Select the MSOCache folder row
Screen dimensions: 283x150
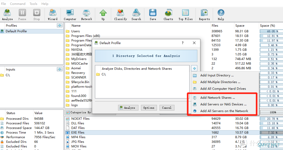pos(79,64)
